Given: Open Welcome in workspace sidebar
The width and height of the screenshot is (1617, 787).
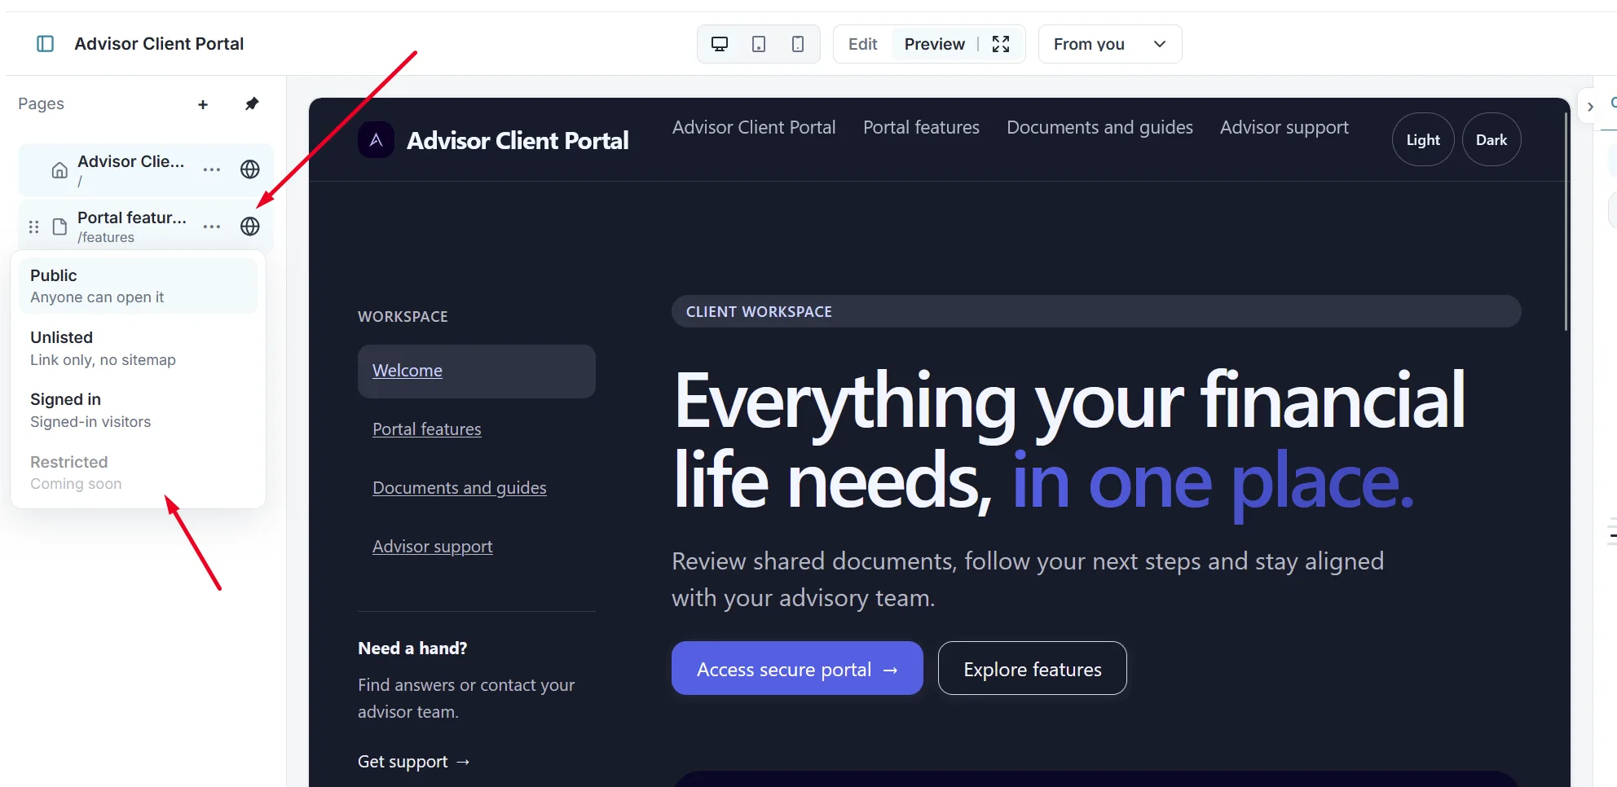Looking at the screenshot, I should tap(477, 372).
